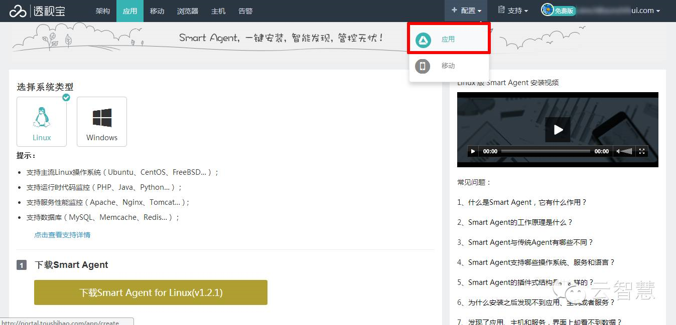676x325 pixels.
Task: Click the text 支持运行时代码监控
Action: point(105,187)
